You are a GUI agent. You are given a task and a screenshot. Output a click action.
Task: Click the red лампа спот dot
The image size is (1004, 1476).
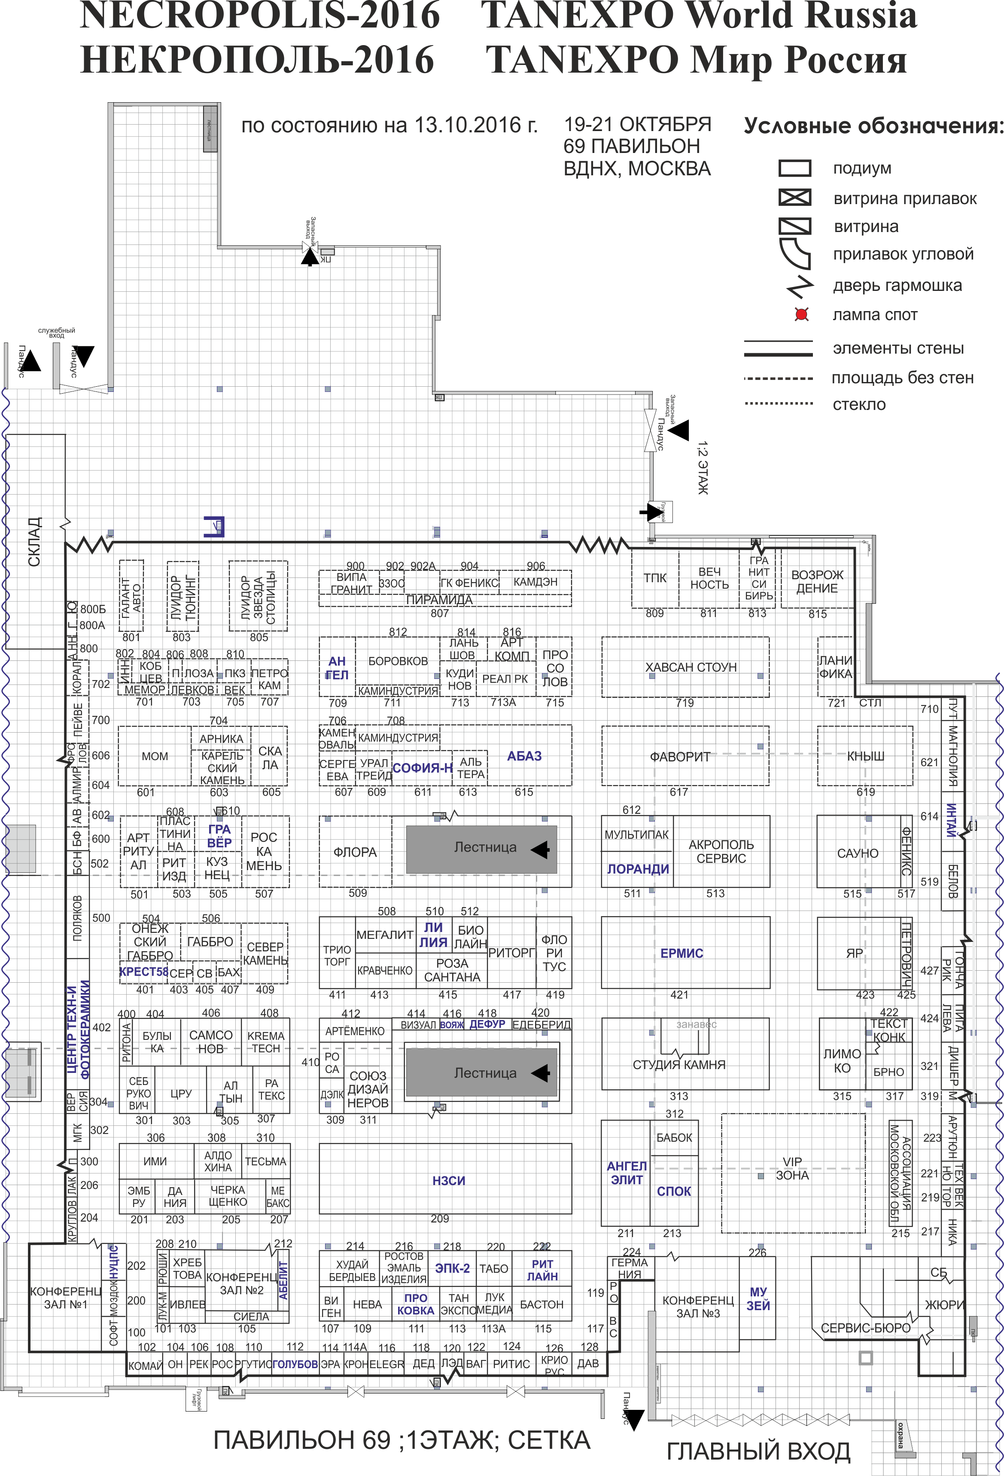(802, 315)
